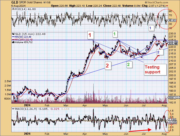Click the MA(50) 223.48 legend text

[x=23, y=37]
